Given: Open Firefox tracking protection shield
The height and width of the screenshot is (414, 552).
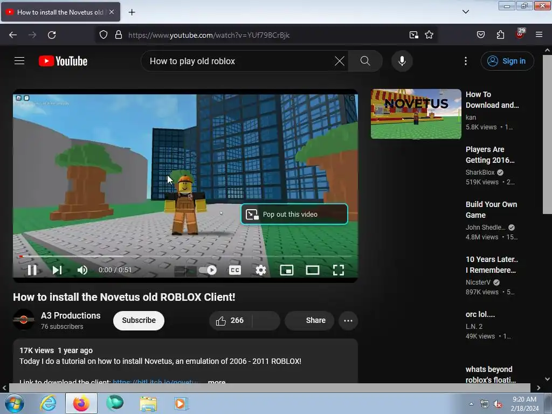Looking at the screenshot, I should 103,34.
